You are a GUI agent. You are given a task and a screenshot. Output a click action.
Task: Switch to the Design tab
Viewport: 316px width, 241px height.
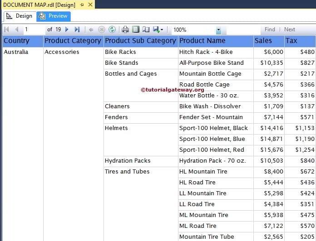pos(20,16)
